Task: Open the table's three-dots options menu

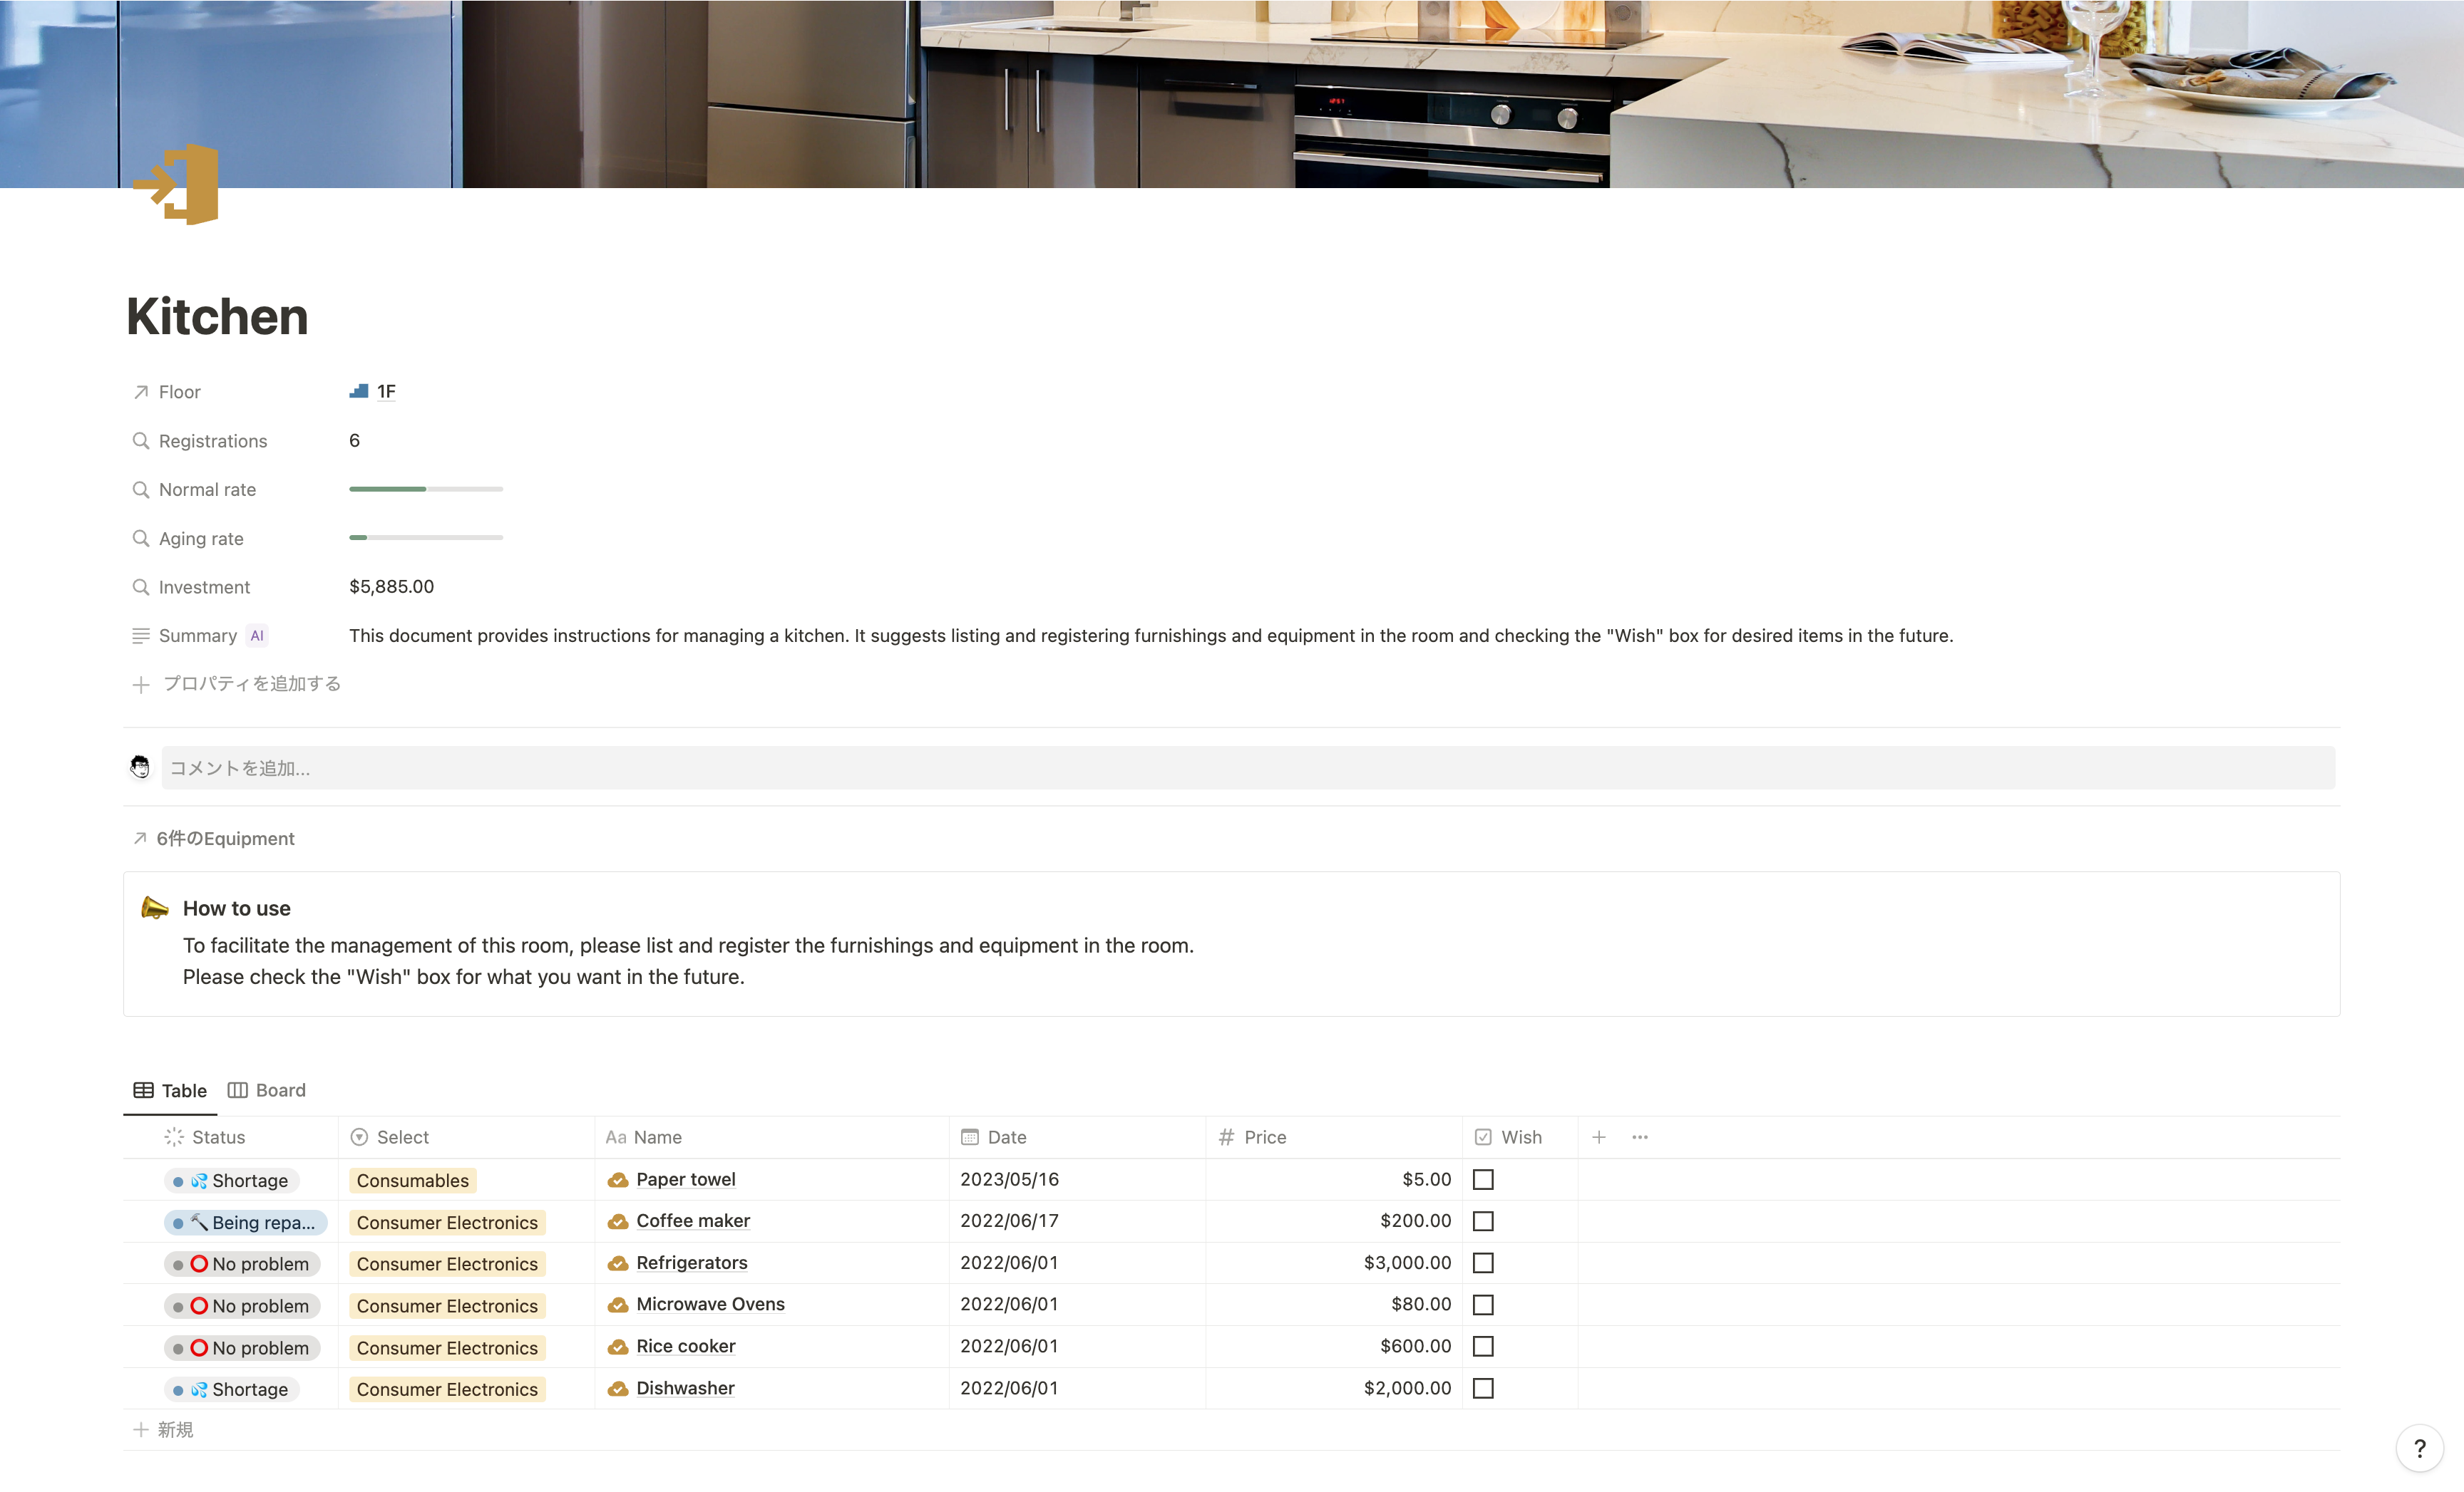Action: (x=1640, y=1137)
